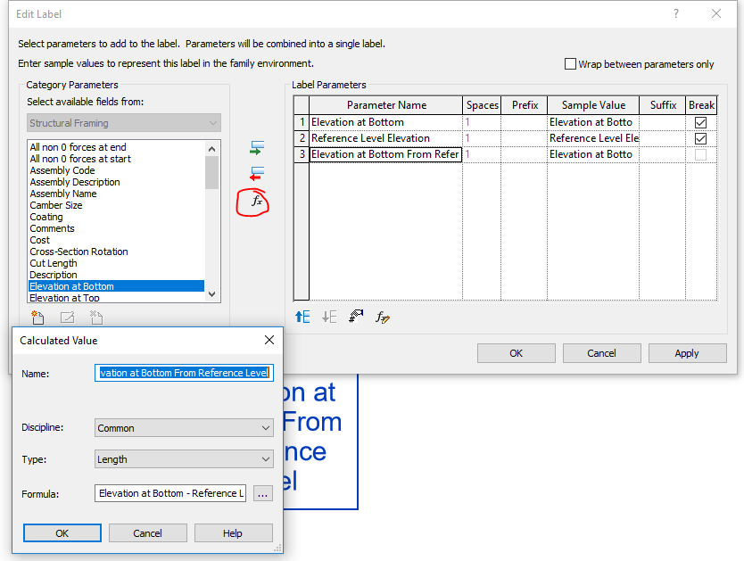The width and height of the screenshot is (744, 561).
Task: Click the category list scrollbar thumb
Action: pos(211,173)
